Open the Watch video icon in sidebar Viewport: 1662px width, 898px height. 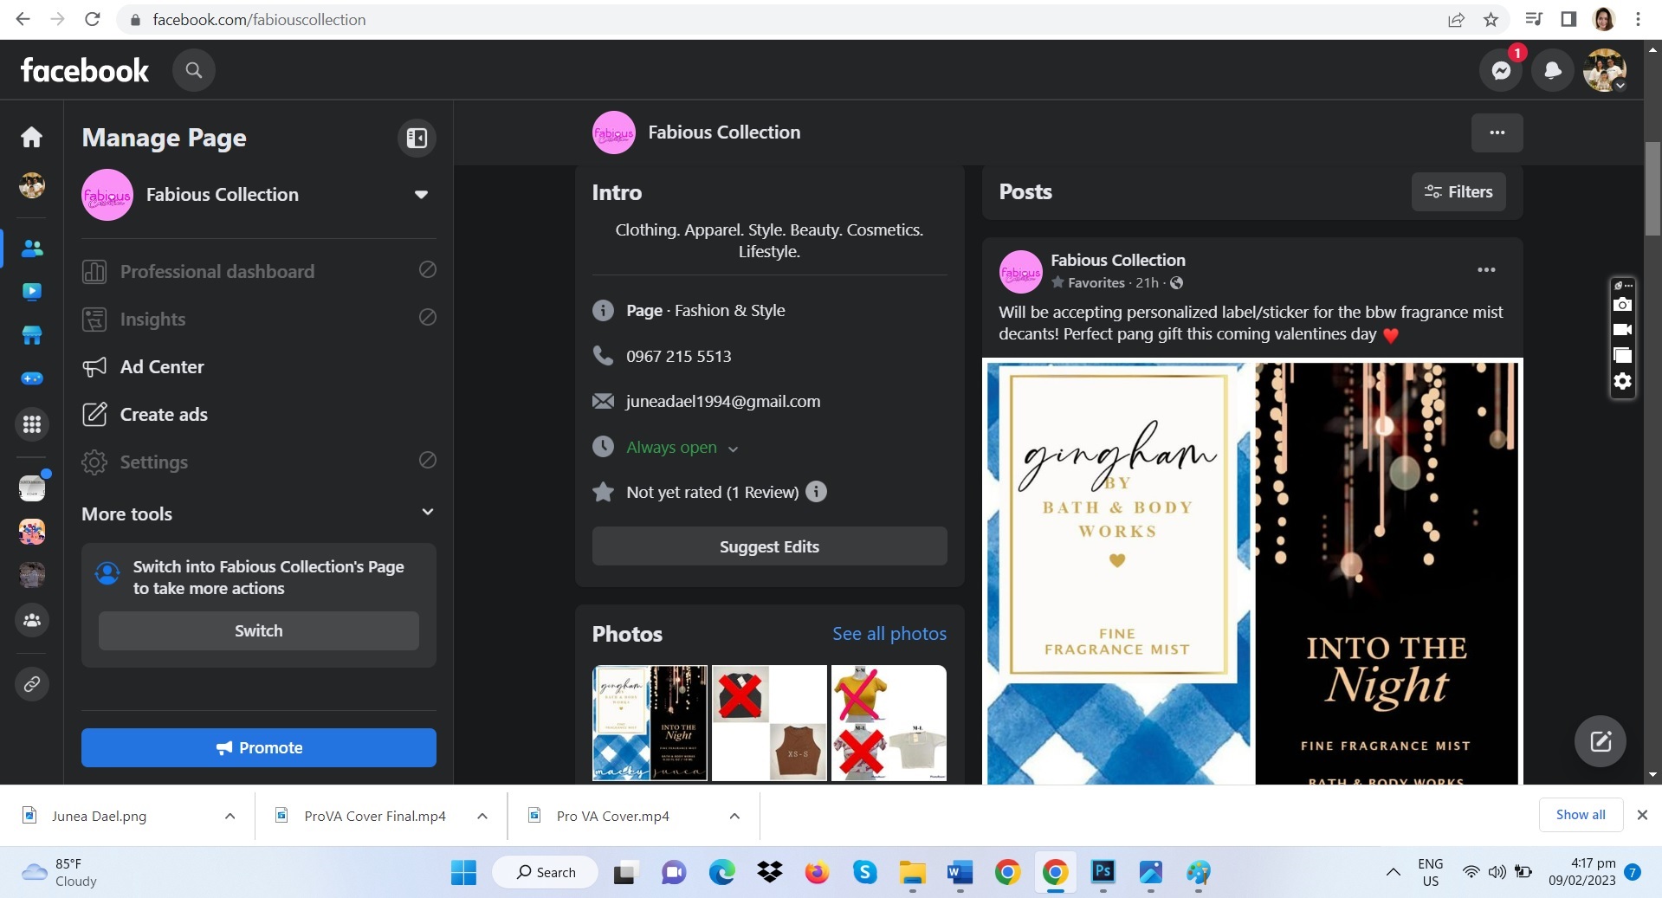tap(32, 292)
